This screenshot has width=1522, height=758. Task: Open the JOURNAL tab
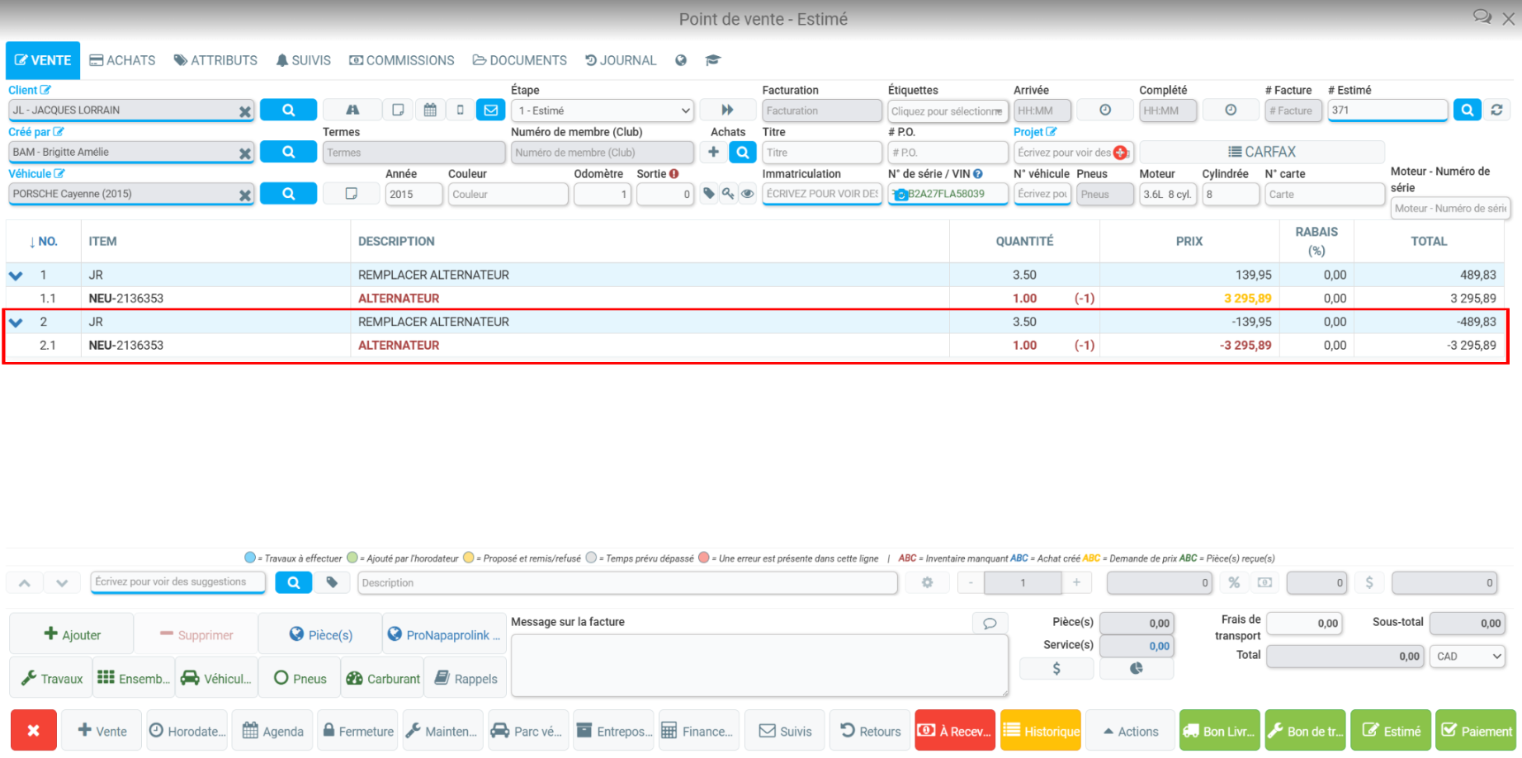[x=621, y=60]
